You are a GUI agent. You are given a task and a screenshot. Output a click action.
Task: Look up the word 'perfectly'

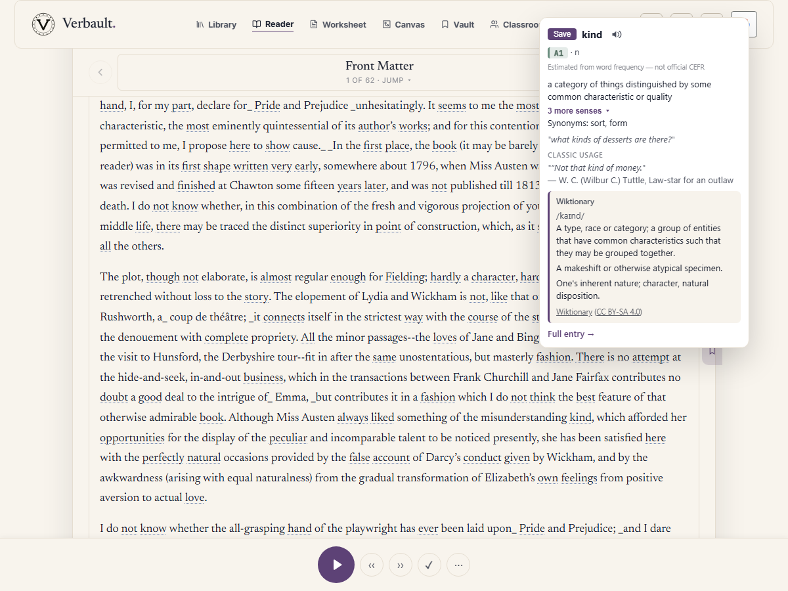(x=163, y=458)
